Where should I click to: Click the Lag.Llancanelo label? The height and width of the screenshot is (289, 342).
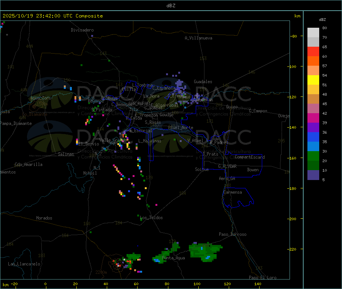click(24, 264)
